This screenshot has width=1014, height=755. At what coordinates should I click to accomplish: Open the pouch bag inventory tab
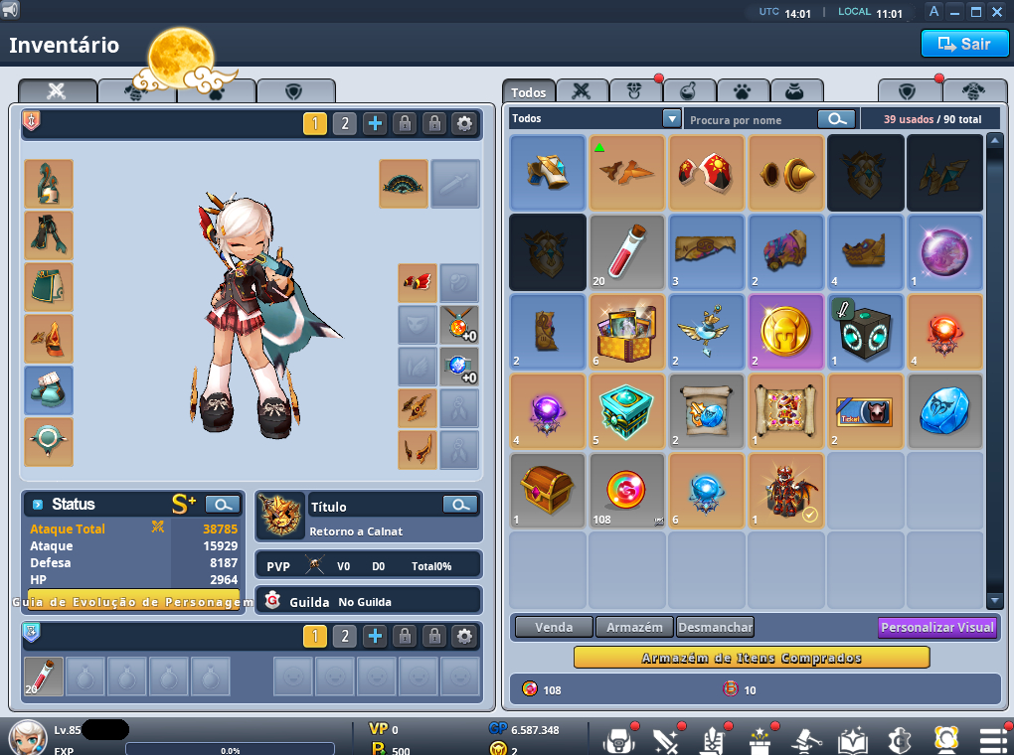coord(796,91)
